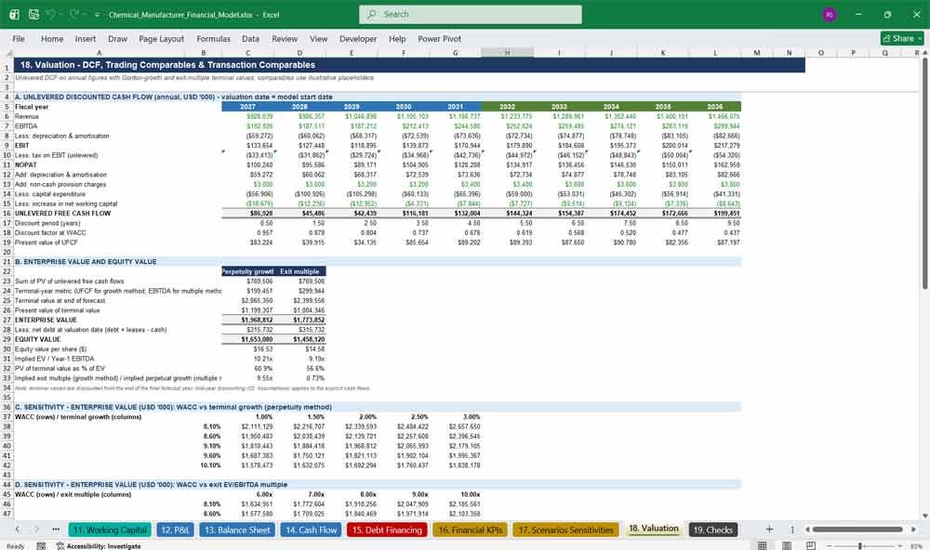Click the 'Perpetuity growth' column header cell

click(248, 271)
